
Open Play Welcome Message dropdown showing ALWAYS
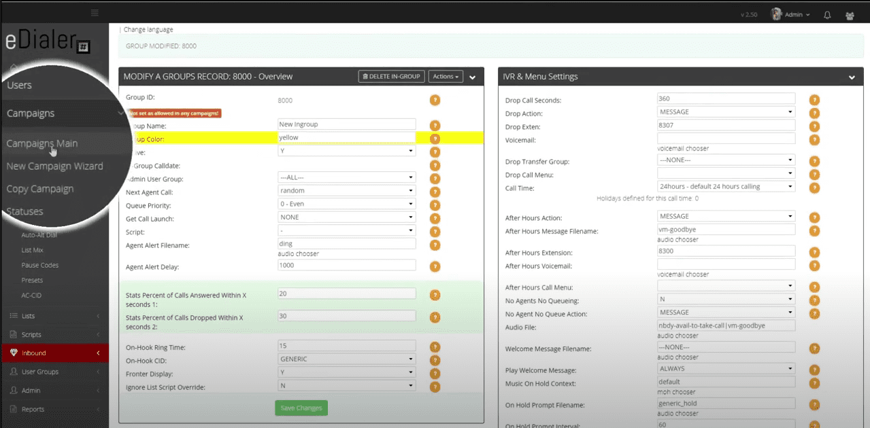[x=726, y=369]
